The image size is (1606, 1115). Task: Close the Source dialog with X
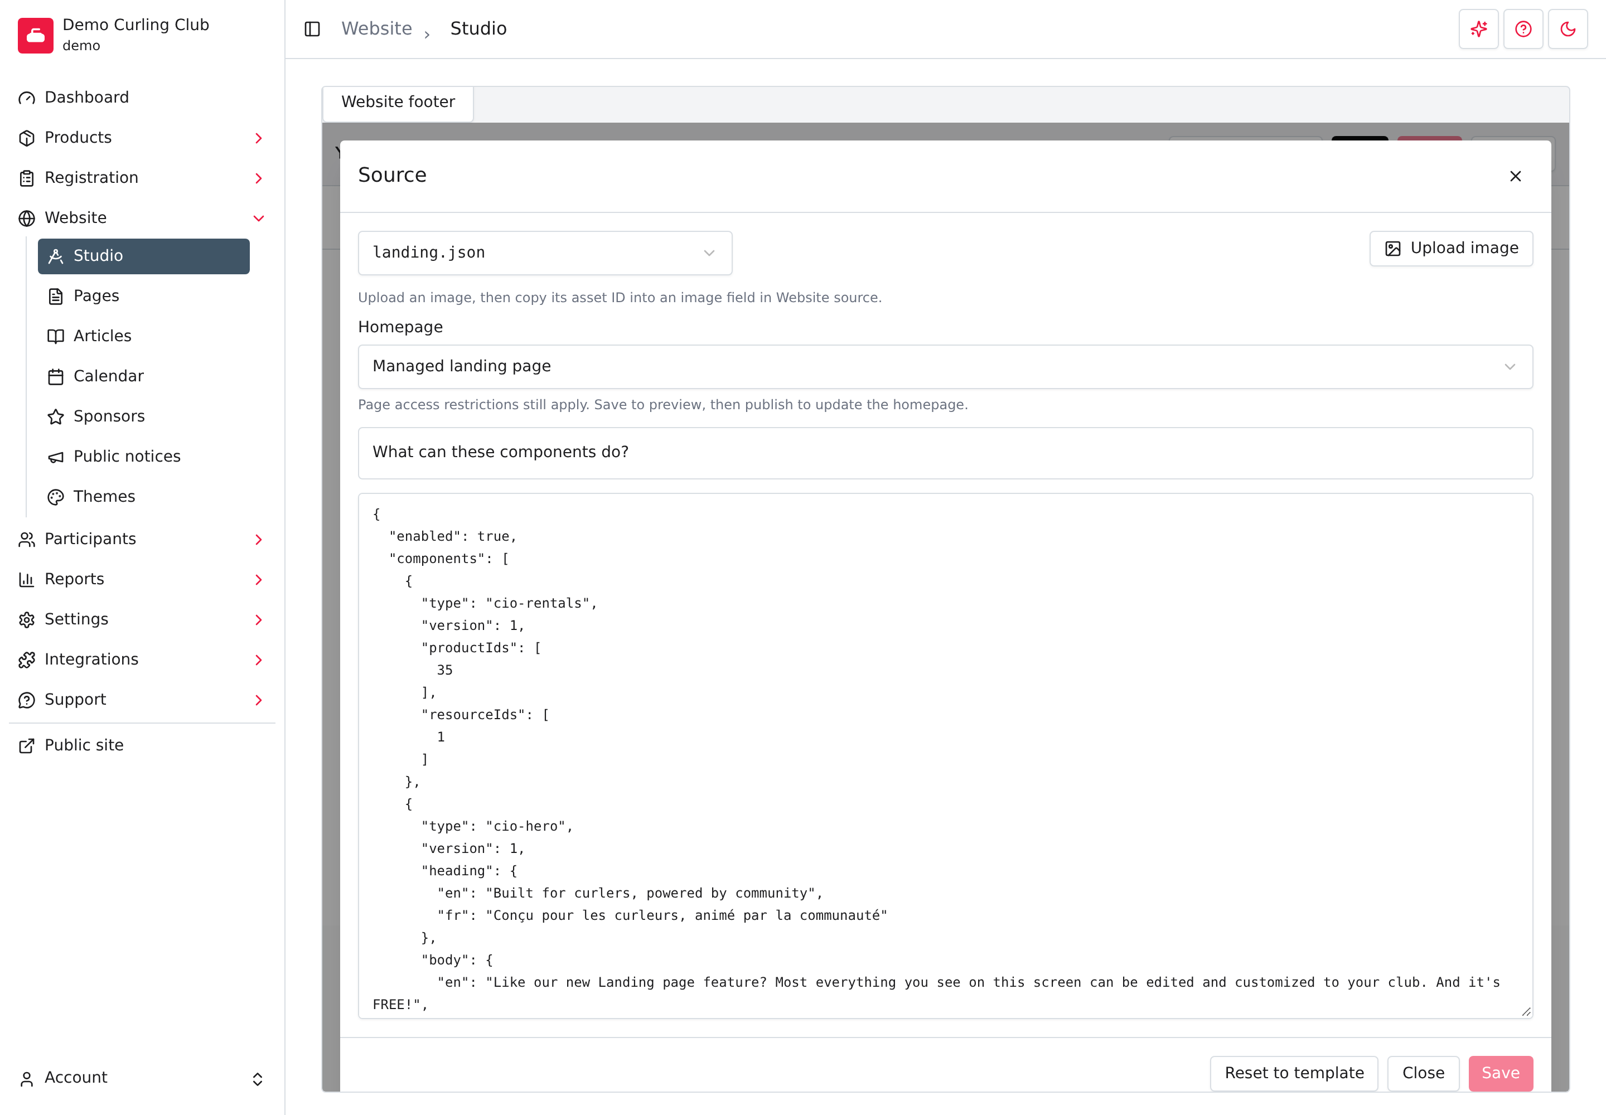(1515, 176)
